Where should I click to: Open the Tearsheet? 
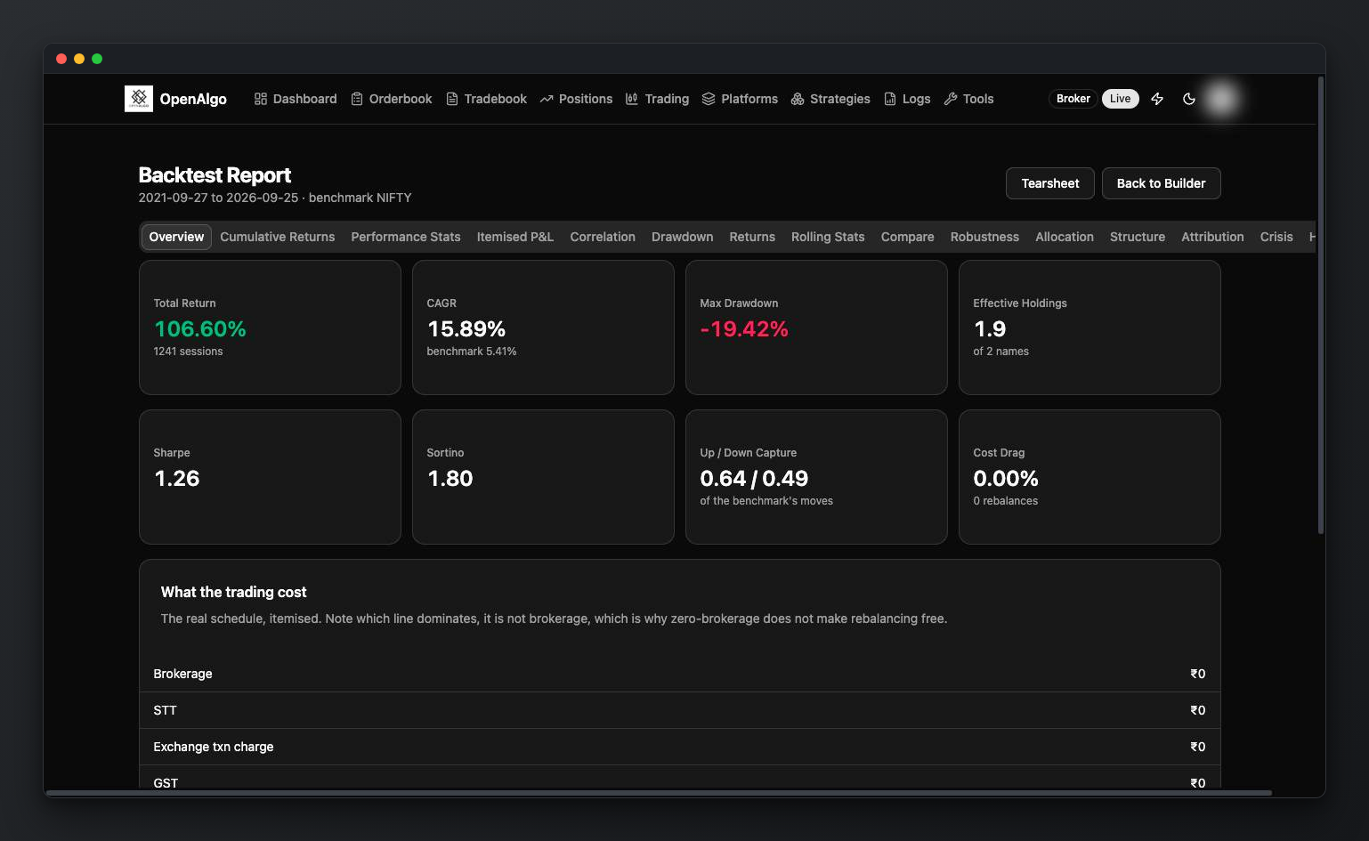1050,183
